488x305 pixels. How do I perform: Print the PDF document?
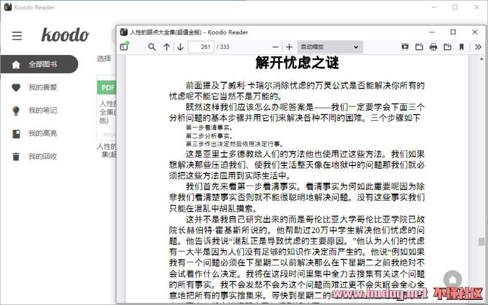434,47
